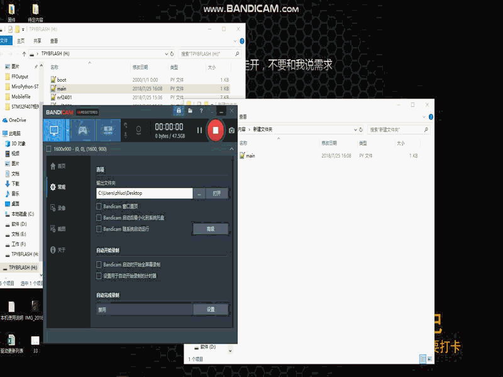Open 主页 tab in TPYBFLASH explorer window
Viewport: 503px width, 377px height.
[x=21, y=41]
